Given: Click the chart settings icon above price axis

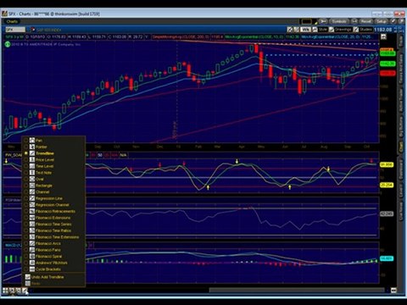Looking at the screenshot, I should [383, 36].
